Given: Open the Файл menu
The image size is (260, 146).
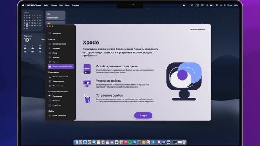Looking at the screenshot, I should click(x=46, y=5).
